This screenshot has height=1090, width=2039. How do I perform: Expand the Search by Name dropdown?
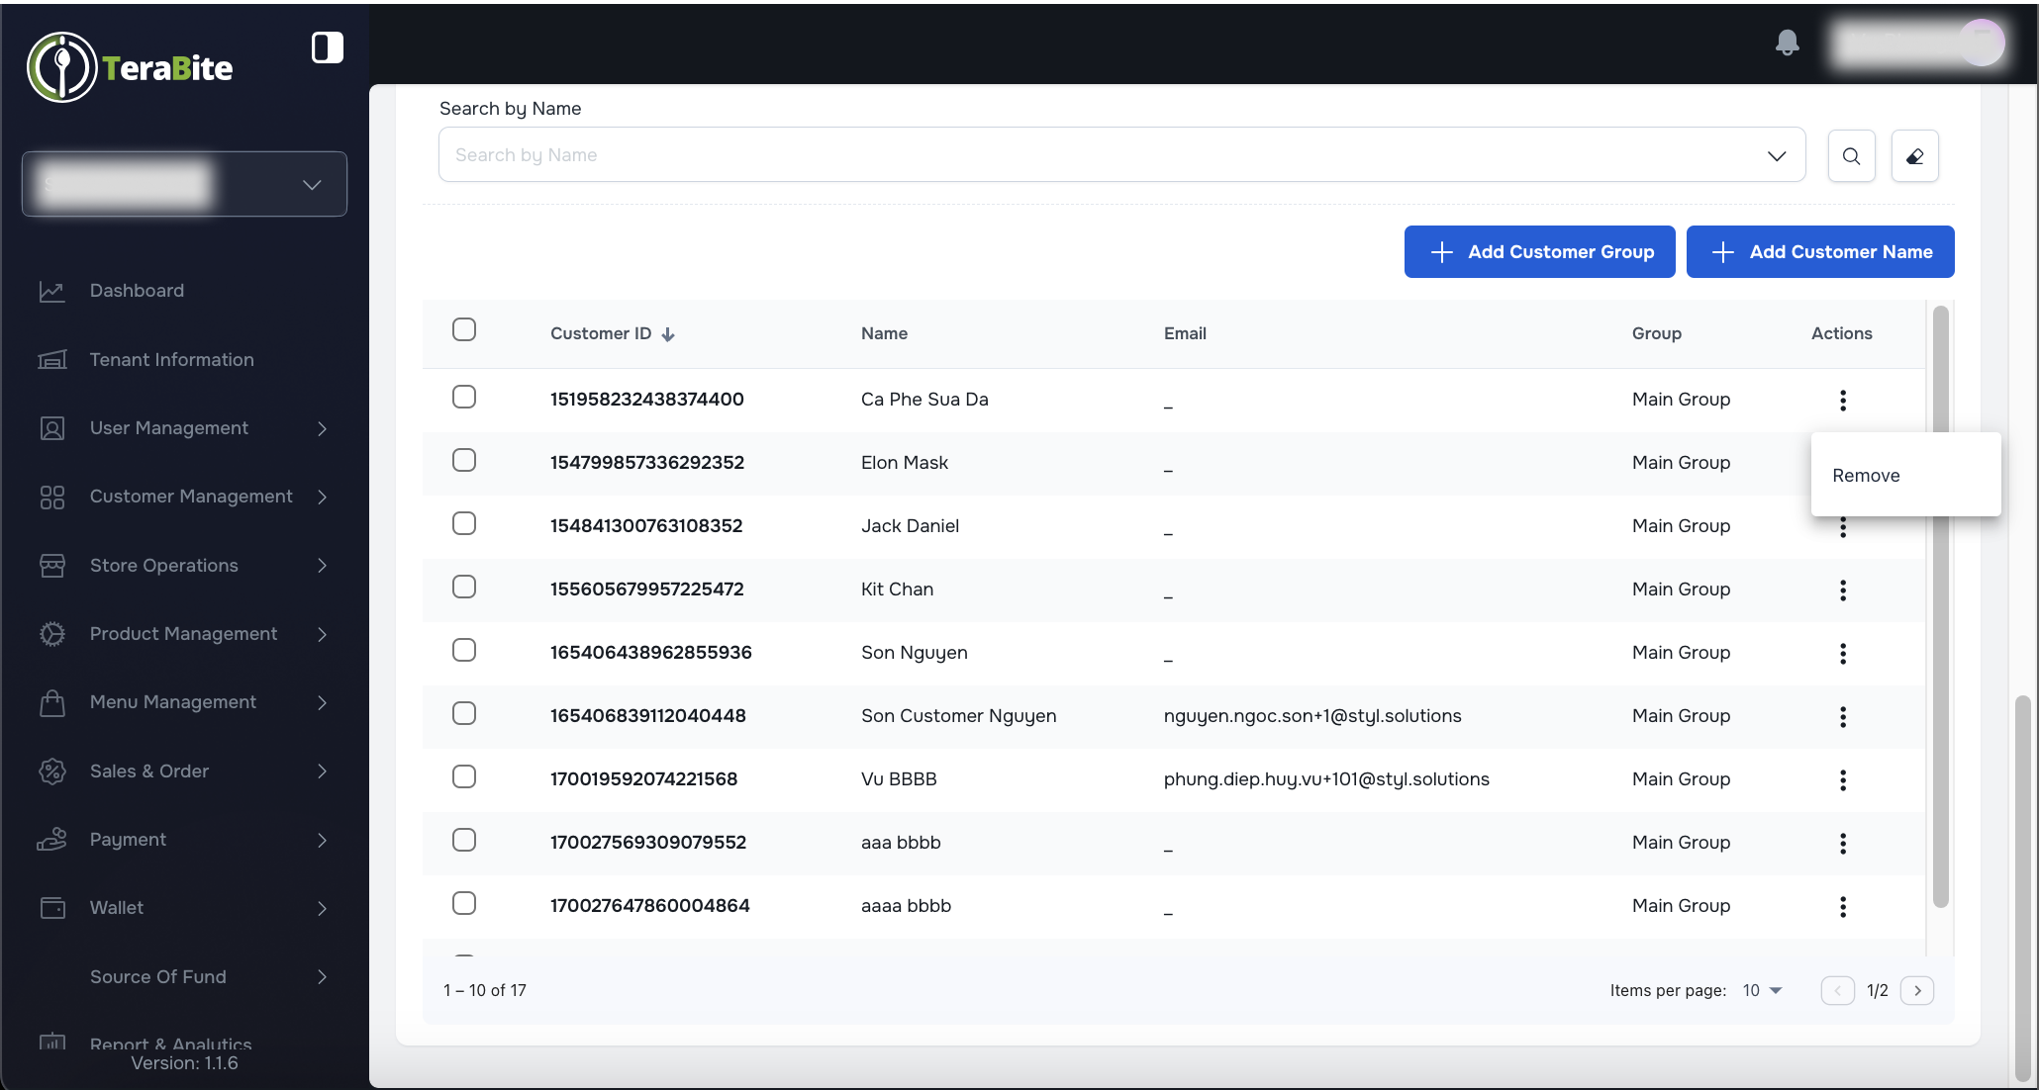[x=1777, y=154]
